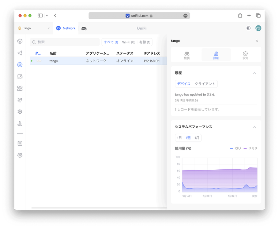Open the client devices sidebar icon
This screenshot has height=228, width=279.
20,76
